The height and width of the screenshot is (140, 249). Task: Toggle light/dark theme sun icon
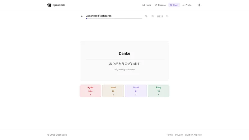coord(199,5)
